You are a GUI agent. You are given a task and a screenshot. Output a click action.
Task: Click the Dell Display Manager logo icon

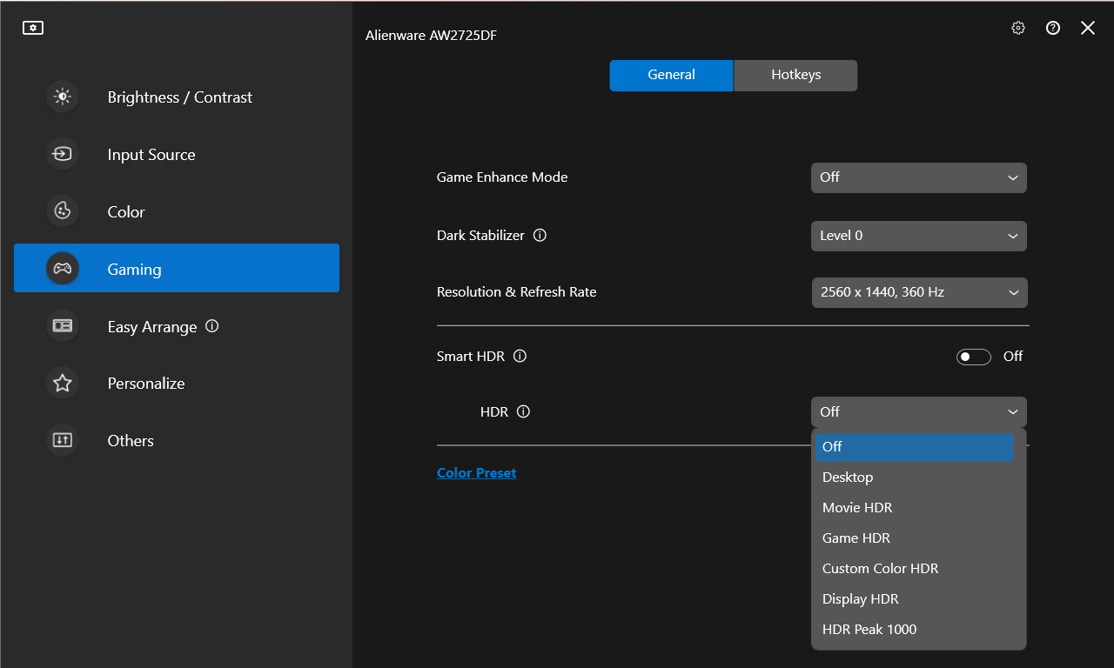(x=33, y=28)
